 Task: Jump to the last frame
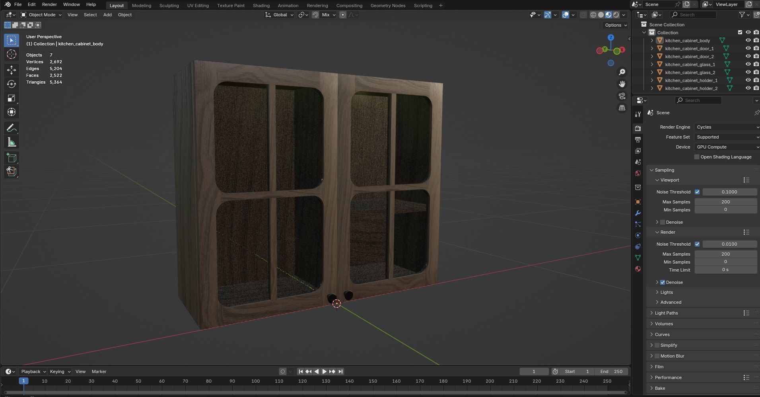[340, 372]
